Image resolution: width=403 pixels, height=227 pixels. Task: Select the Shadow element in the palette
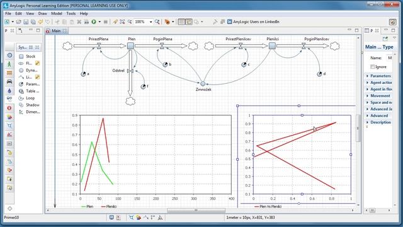(29, 105)
